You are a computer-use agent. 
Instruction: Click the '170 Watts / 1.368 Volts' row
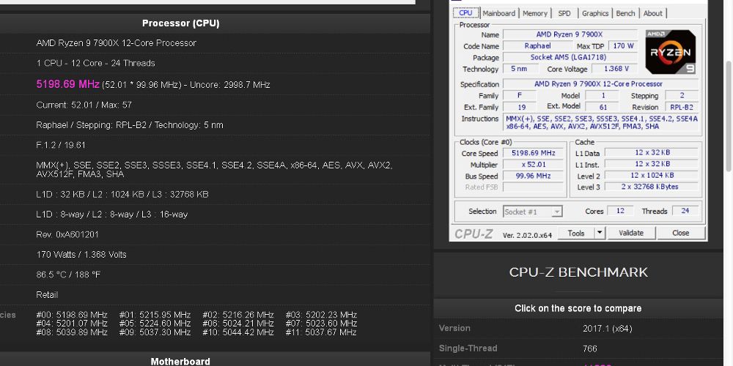click(81, 255)
